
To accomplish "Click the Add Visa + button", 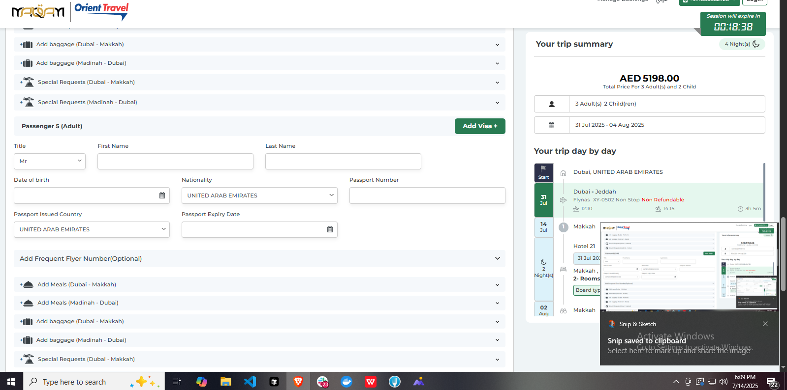I will 479,126.
